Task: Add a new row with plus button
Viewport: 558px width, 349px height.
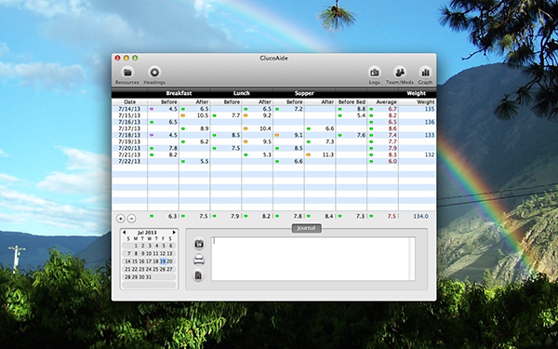Action: 121,219
